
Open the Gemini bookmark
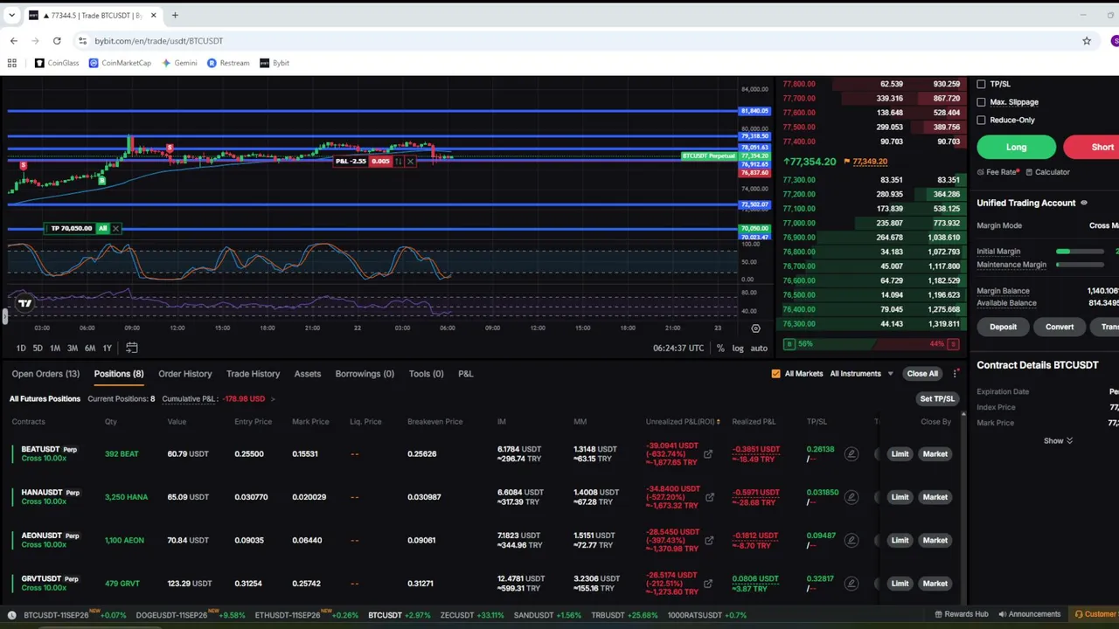pyautogui.click(x=179, y=63)
